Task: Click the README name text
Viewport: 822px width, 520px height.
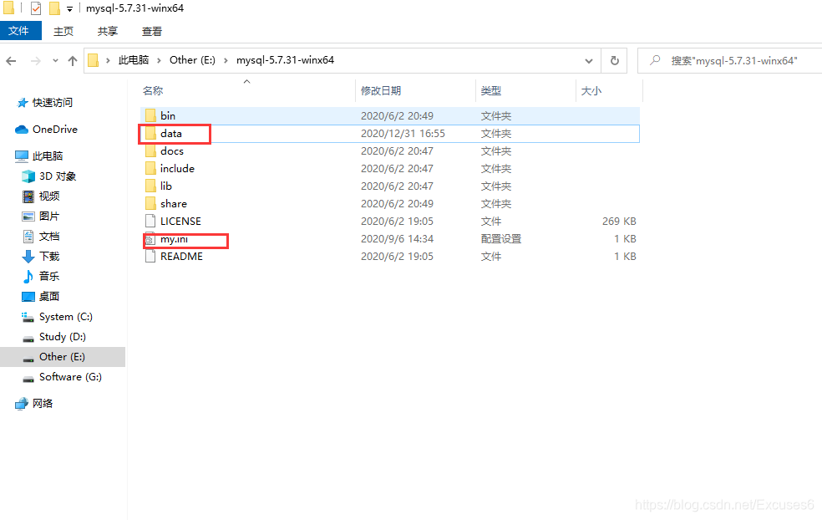Action: pos(181,257)
